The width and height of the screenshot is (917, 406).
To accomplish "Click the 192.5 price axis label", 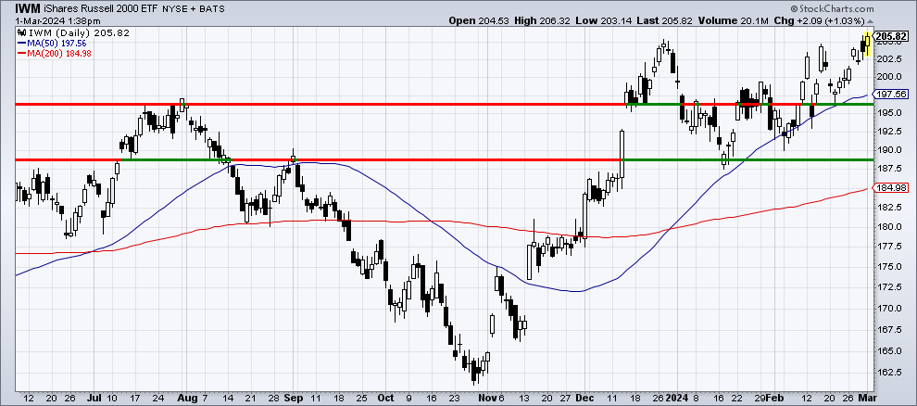I will point(887,132).
